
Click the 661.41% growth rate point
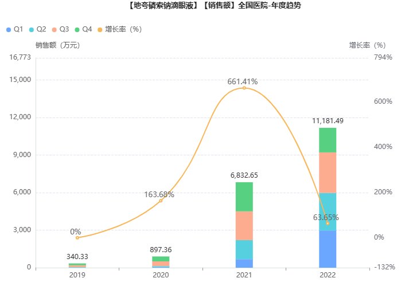(244, 88)
